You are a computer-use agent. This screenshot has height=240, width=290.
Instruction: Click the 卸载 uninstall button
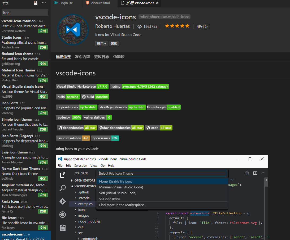[114, 44]
